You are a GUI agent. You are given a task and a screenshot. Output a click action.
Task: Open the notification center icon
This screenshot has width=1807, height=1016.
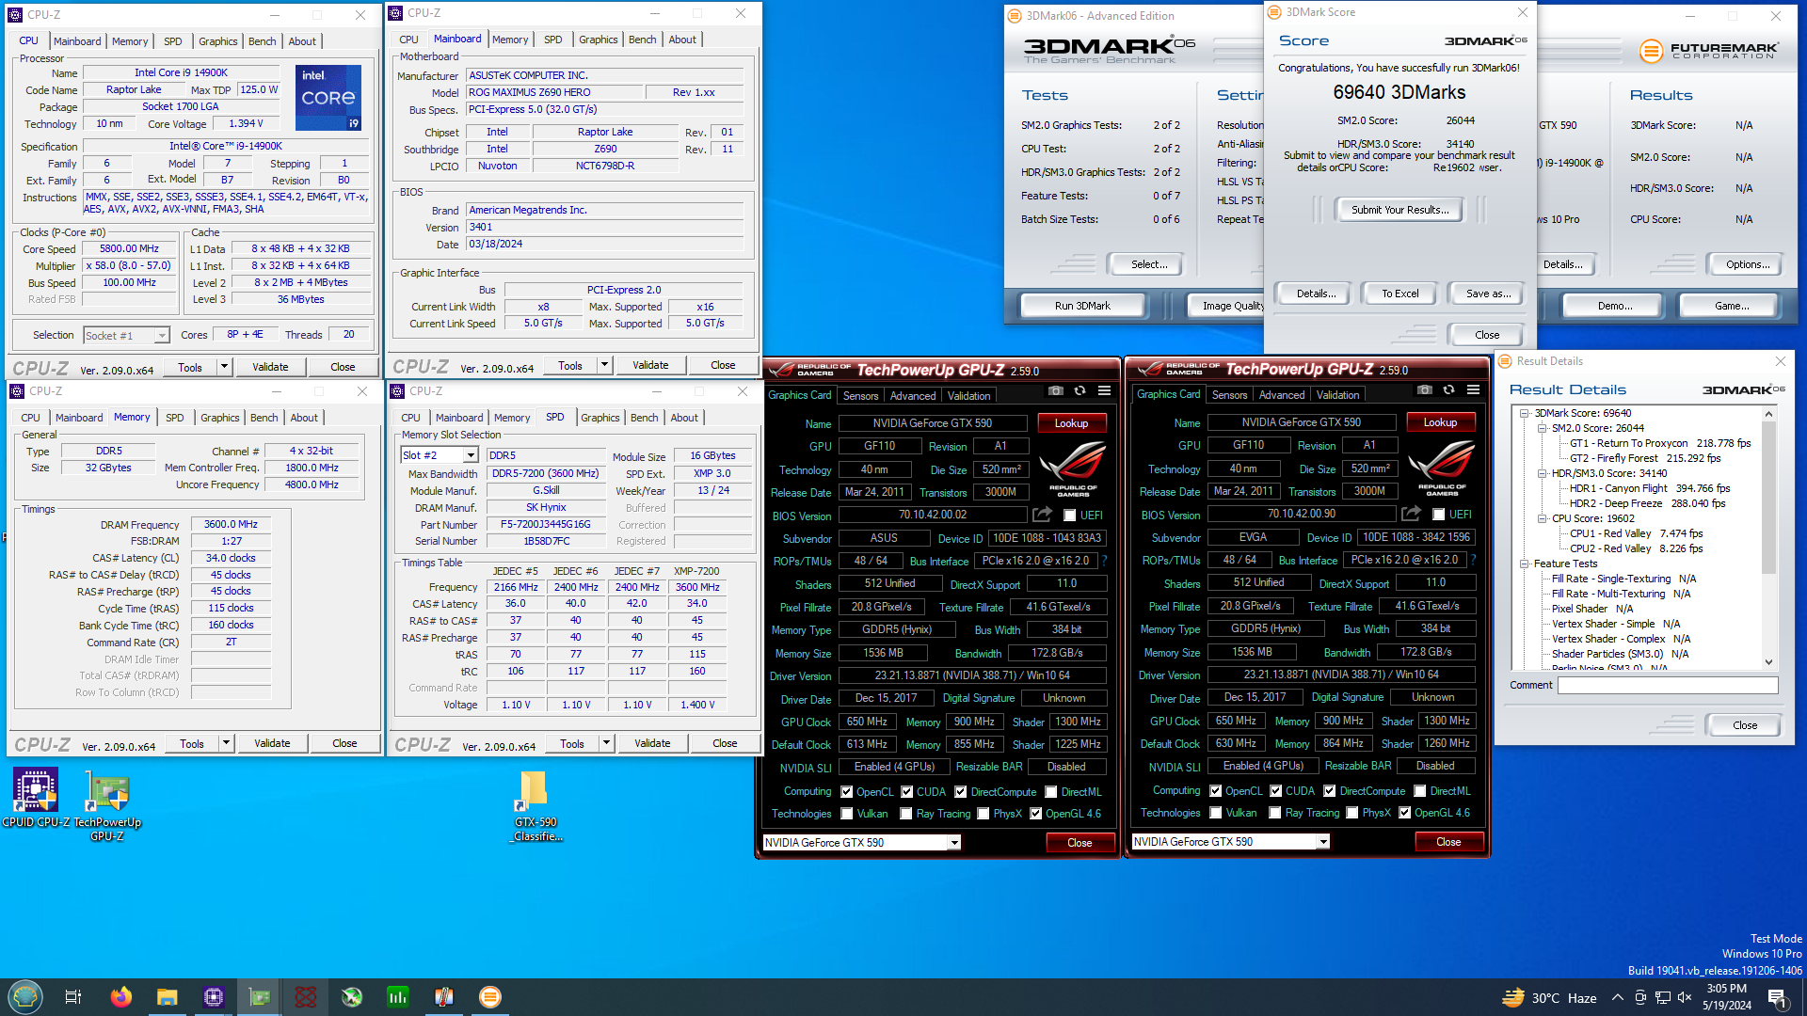point(1777,997)
